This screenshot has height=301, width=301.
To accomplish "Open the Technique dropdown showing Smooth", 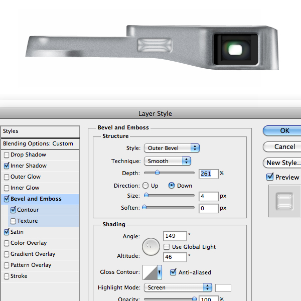I will [x=168, y=161].
